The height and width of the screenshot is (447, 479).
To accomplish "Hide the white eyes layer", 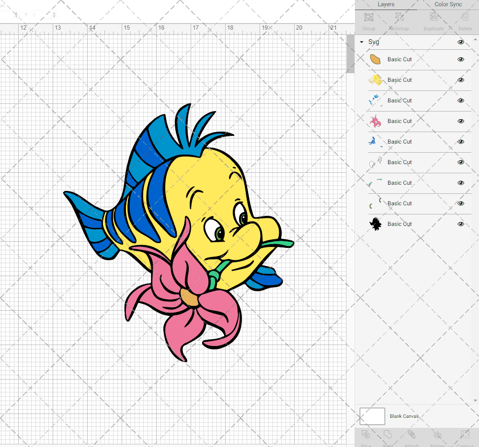I will [x=461, y=162].
